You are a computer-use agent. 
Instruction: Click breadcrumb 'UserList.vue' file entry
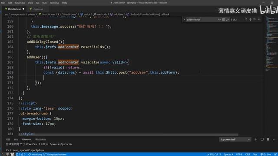click(46, 14)
